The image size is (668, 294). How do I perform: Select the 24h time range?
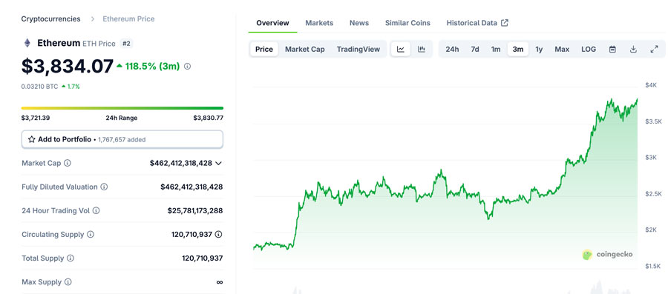tap(452, 50)
